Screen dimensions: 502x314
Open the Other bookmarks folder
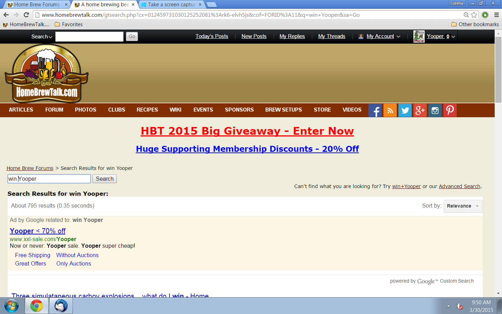point(475,24)
